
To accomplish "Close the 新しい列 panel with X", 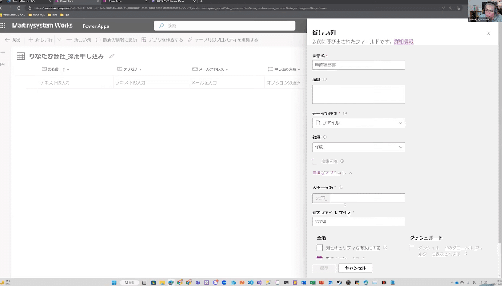I will 488,33.
